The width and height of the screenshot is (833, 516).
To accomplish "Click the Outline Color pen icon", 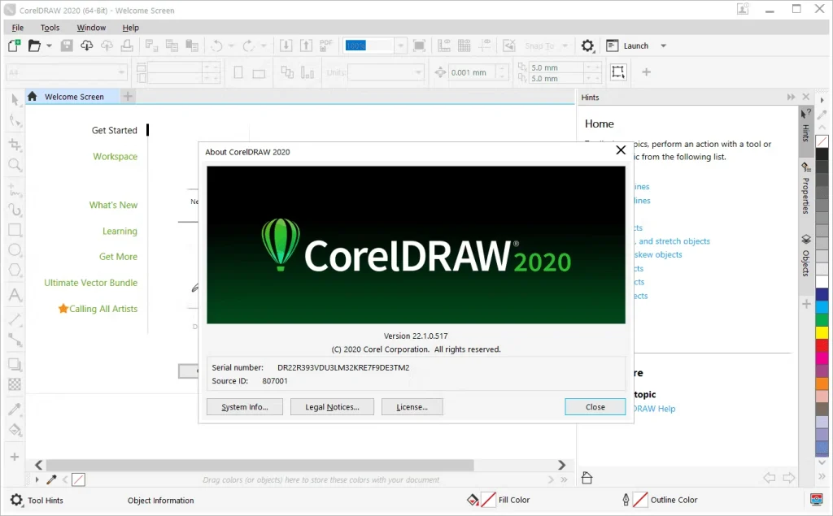I will [x=626, y=500].
